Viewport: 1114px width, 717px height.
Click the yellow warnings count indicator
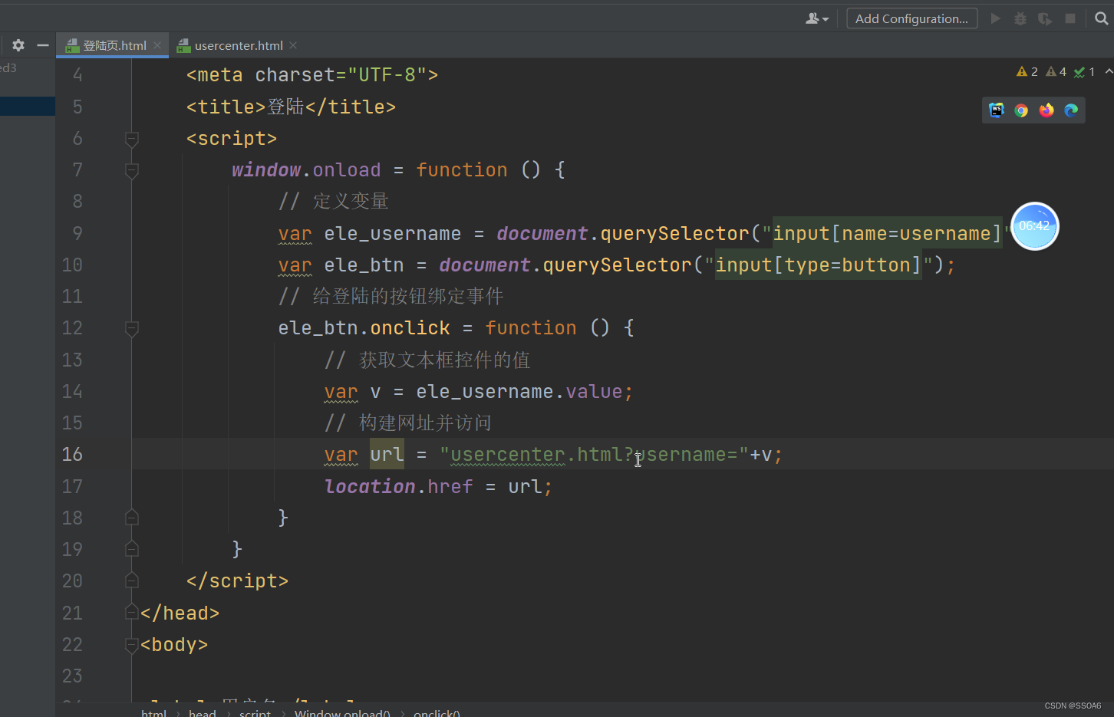(1027, 71)
